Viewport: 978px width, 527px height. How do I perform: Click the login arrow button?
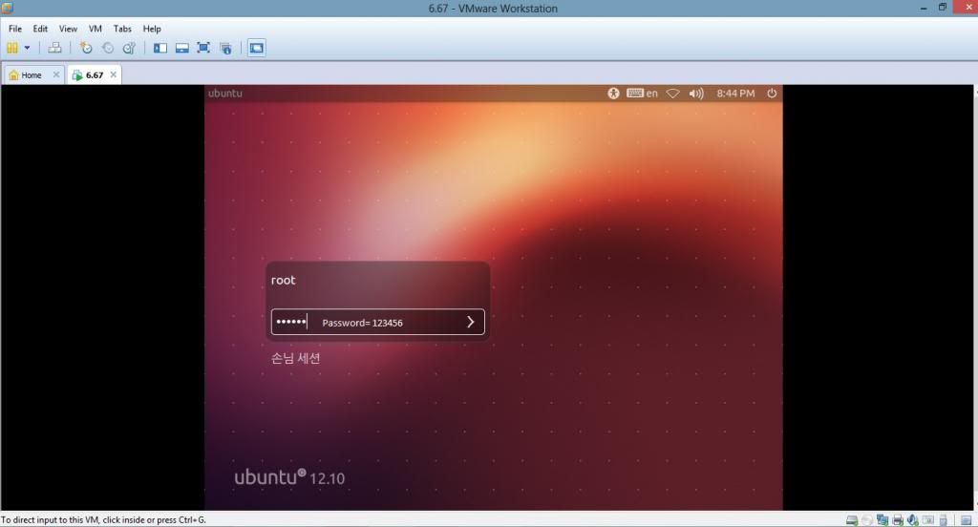(471, 322)
